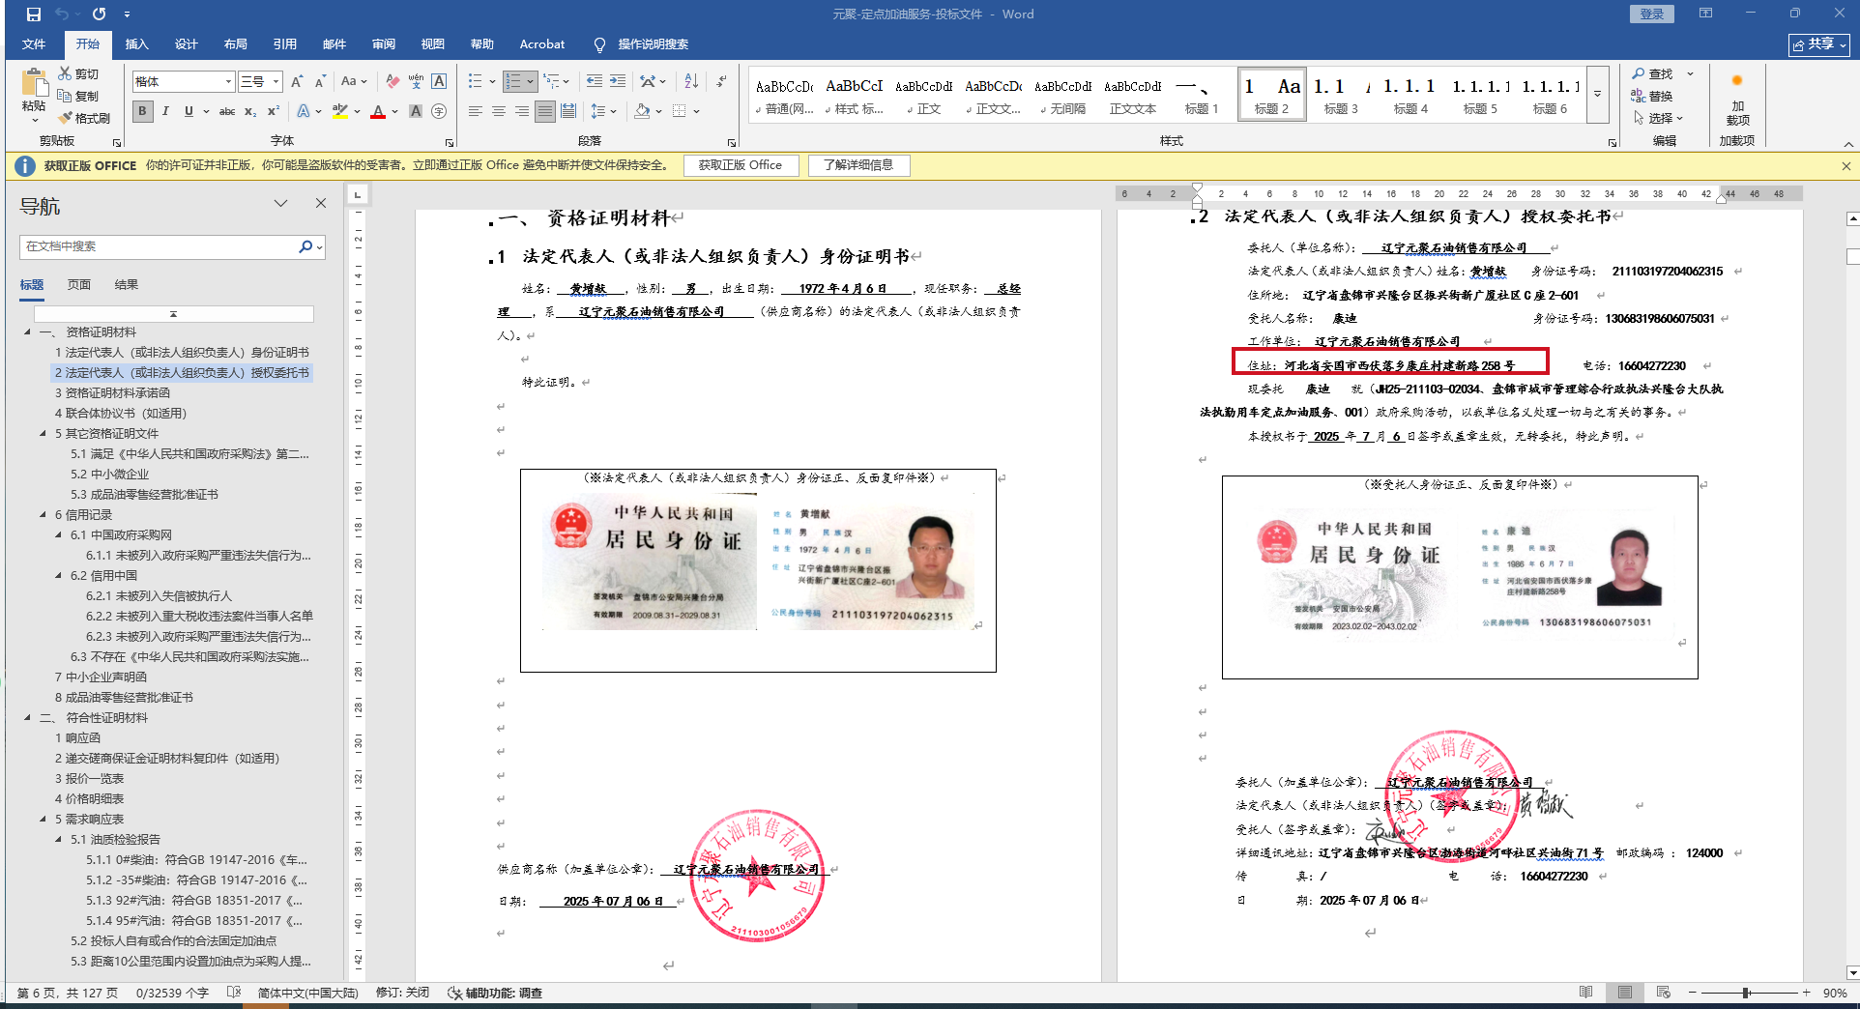Toggle Italic formatting

coord(165,111)
